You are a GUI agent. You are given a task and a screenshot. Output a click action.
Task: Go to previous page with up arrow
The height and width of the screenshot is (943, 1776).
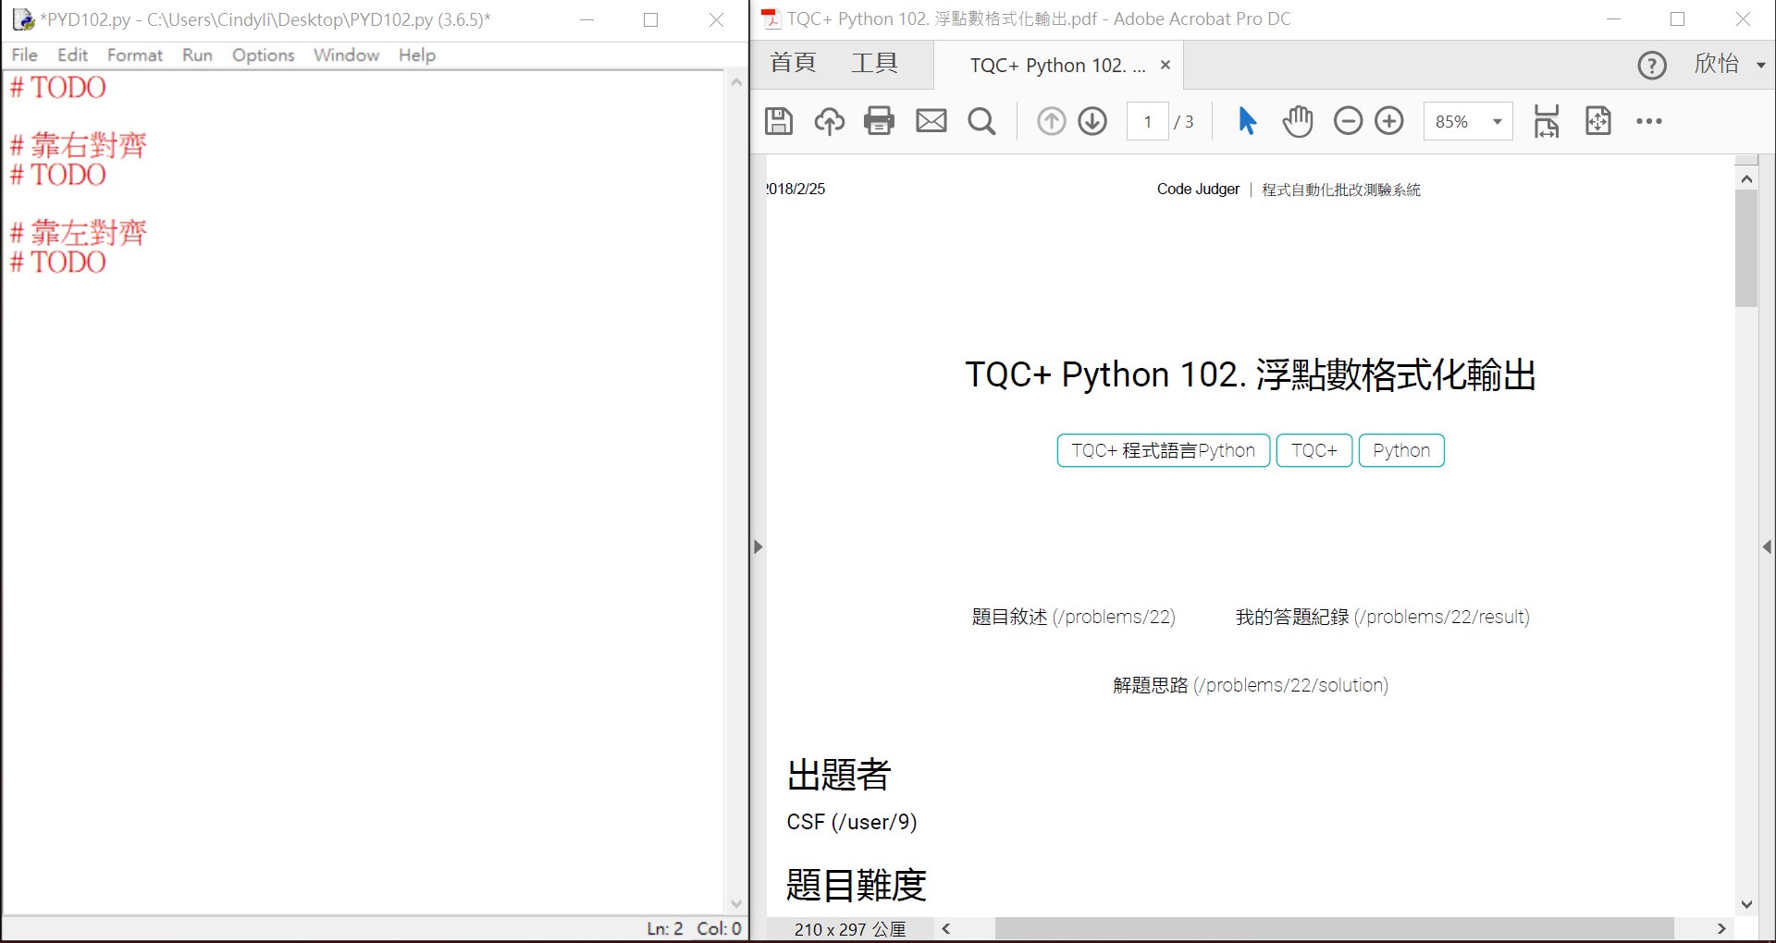pyautogui.click(x=1051, y=121)
